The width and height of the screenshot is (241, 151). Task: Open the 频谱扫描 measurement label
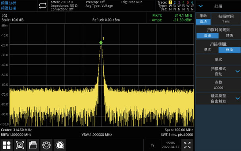(x=8, y=8)
